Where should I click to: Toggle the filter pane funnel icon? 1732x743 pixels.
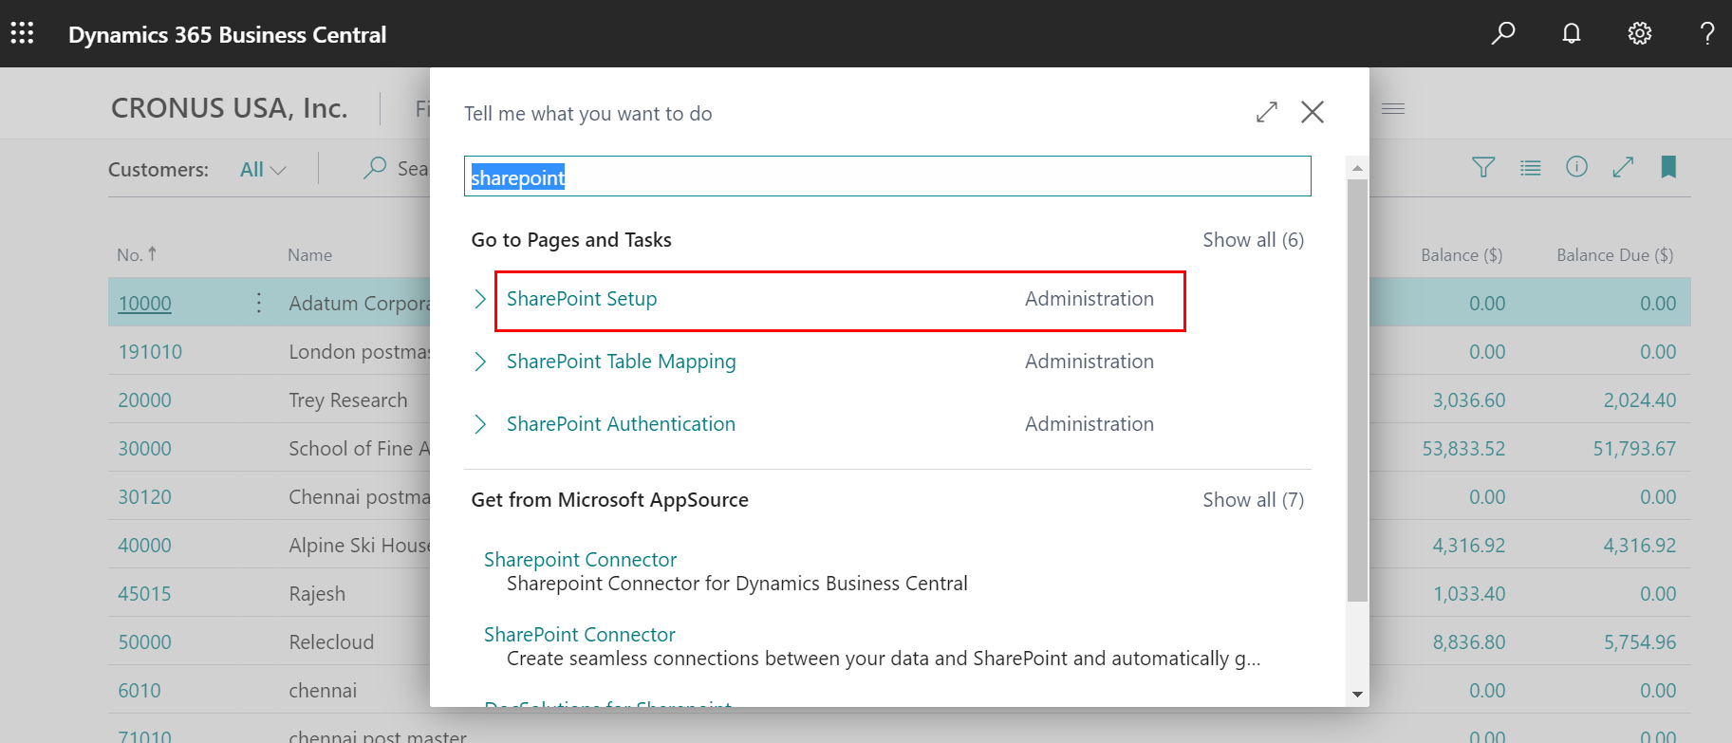[x=1483, y=168]
